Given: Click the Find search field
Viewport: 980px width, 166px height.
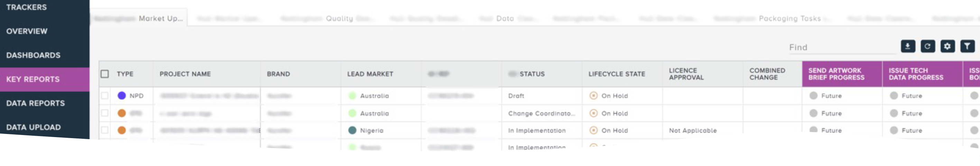Looking at the screenshot, I should click(x=842, y=48).
